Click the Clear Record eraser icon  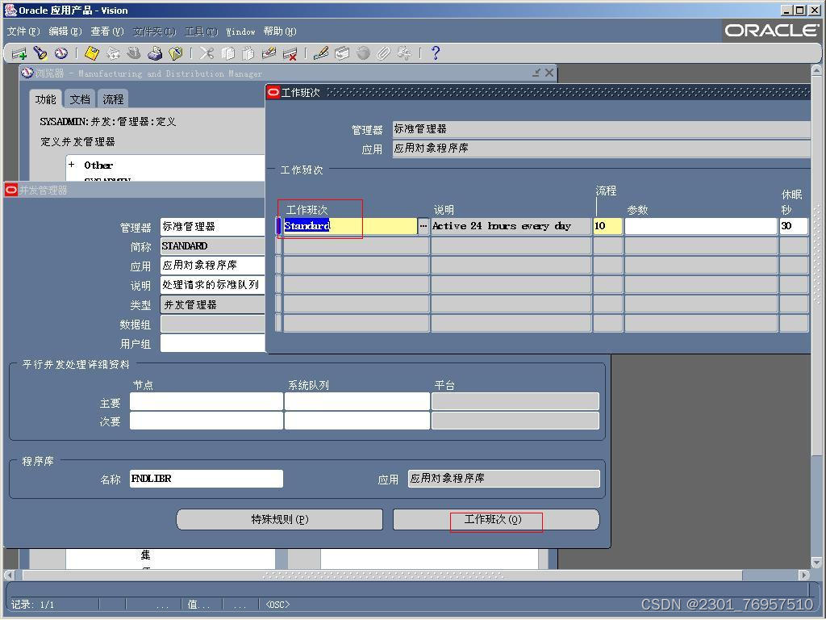pyautogui.click(x=269, y=53)
